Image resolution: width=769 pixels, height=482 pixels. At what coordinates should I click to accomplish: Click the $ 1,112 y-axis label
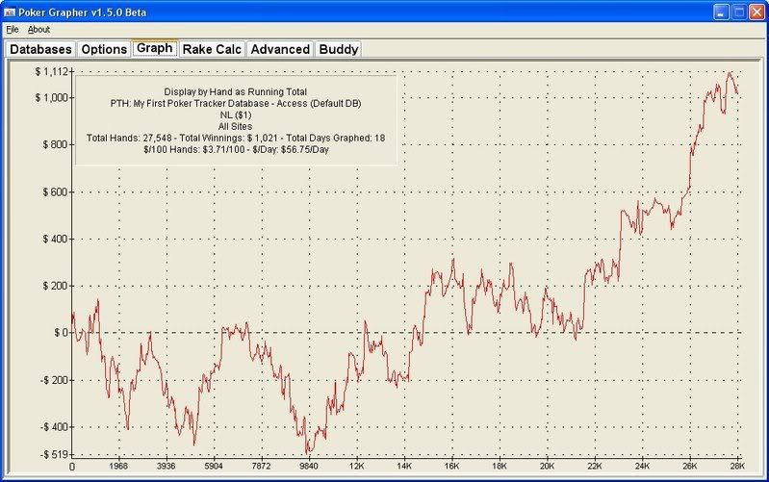49,72
